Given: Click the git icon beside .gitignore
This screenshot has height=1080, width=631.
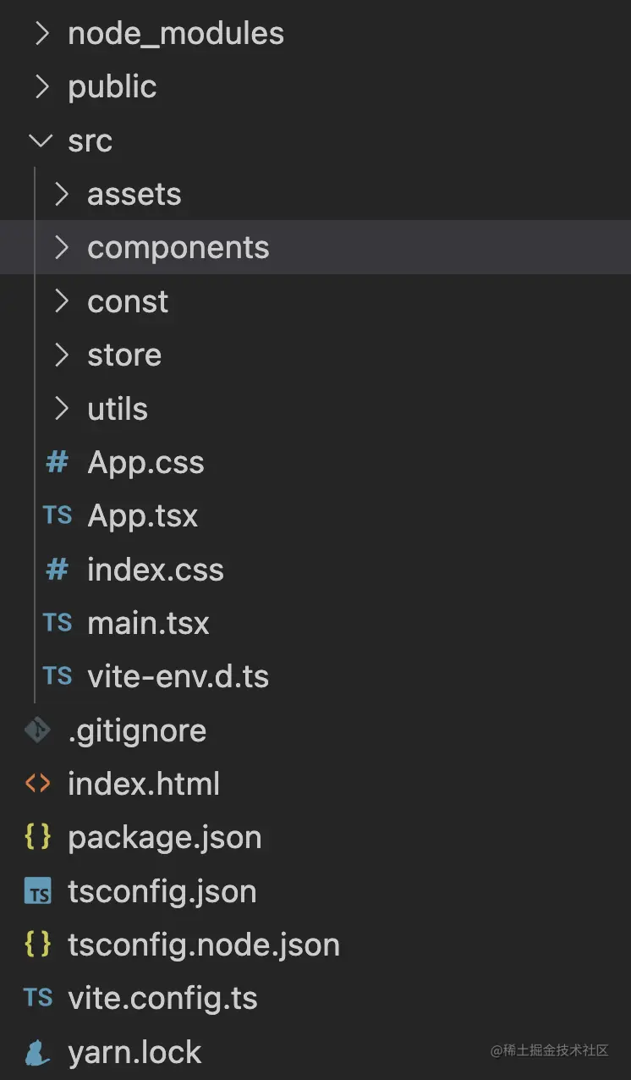Looking at the screenshot, I should [x=37, y=730].
